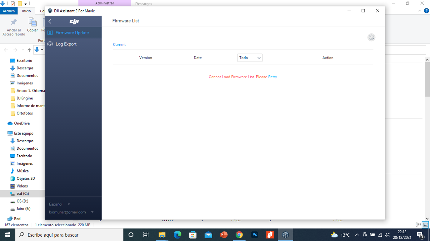
Task: Switch File Explorer to large icons view
Action: pyautogui.click(x=426, y=225)
